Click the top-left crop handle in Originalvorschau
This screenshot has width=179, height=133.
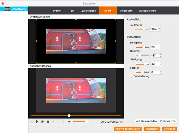36,19
